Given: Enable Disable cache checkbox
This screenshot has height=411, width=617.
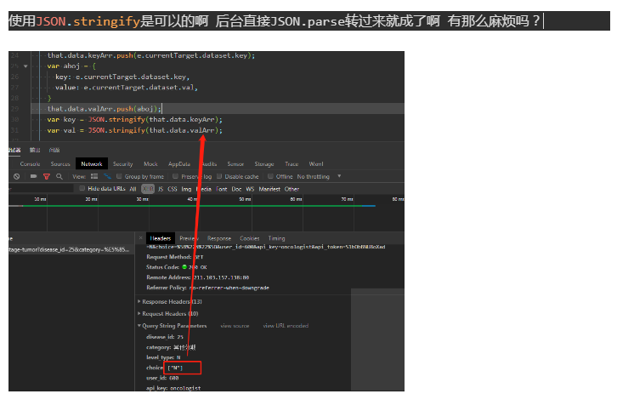Looking at the screenshot, I should tap(219, 176).
